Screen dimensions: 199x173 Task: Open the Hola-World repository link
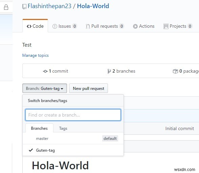click(x=93, y=6)
